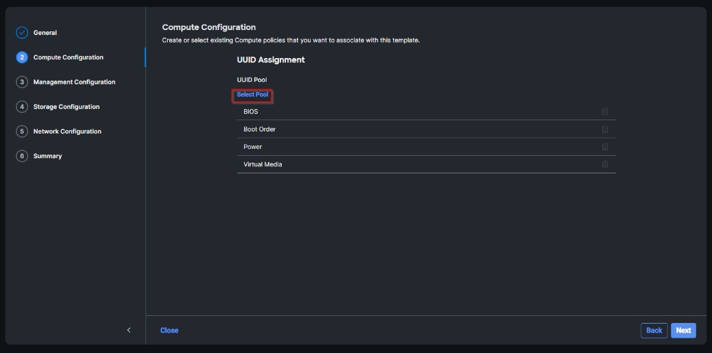The width and height of the screenshot is (712, 353).
Task: Collapse the wizard sidebar with chevron
Action: coord(129,330)
